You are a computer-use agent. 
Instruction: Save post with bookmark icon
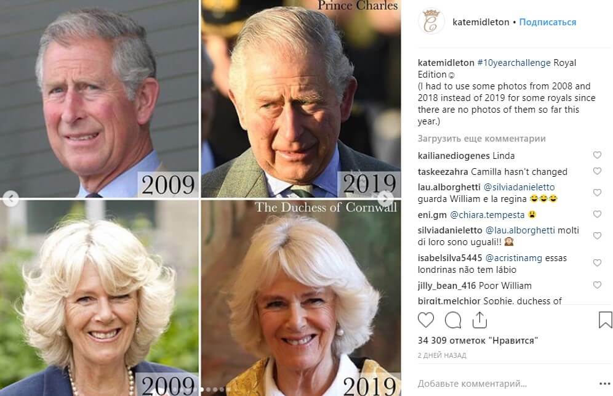coord(605,319)
